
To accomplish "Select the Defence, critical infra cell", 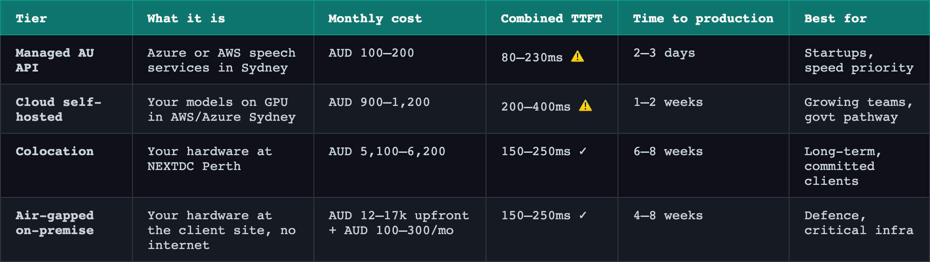I will pos(859,223).
